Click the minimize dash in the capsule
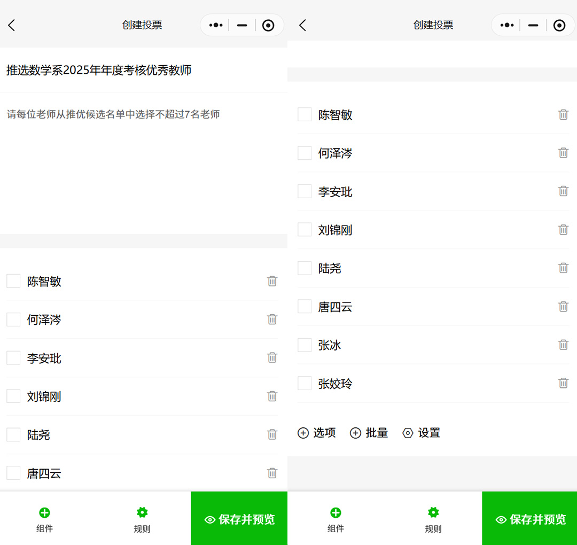Viewport: 577px width, 545px height. [x=532, y=25]
